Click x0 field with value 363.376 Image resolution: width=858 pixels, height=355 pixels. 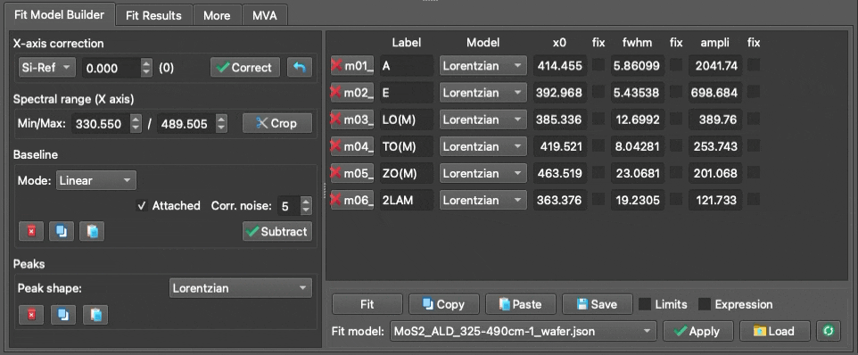tap(560, 200)
